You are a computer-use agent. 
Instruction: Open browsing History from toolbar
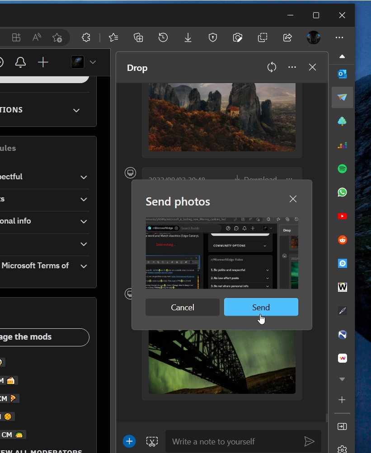163,37
